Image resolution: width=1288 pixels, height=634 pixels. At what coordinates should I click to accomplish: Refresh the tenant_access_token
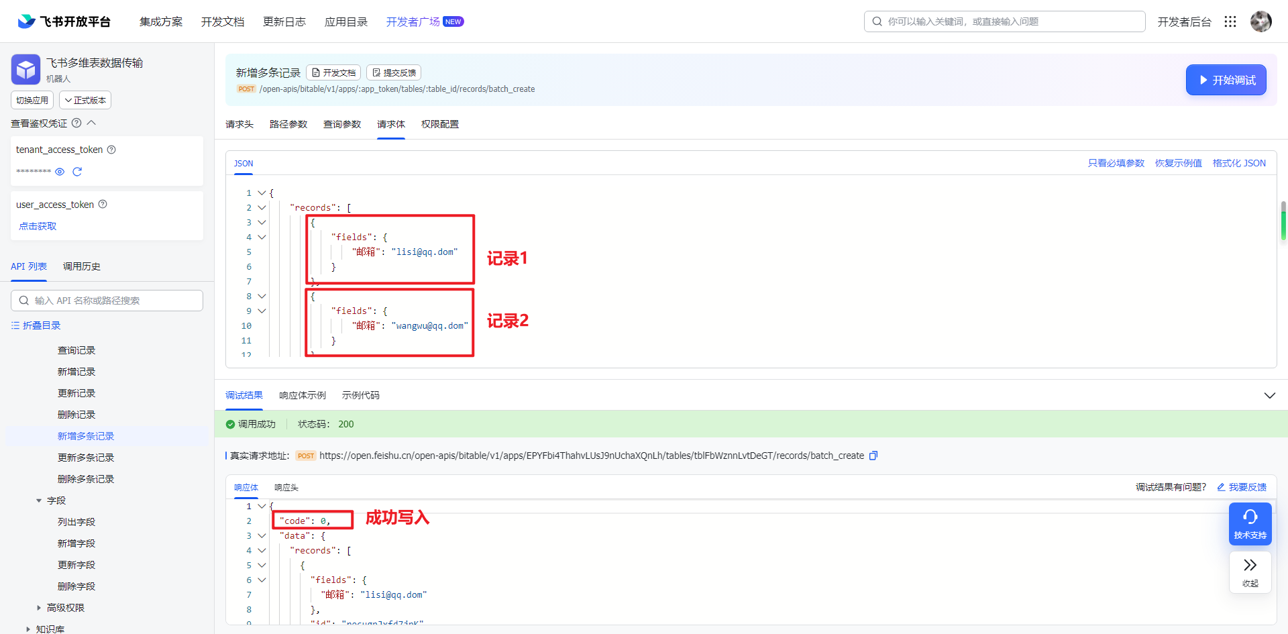tap(77, 172)
